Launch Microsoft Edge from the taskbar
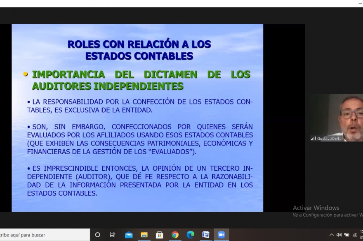 tap(191, 235)
